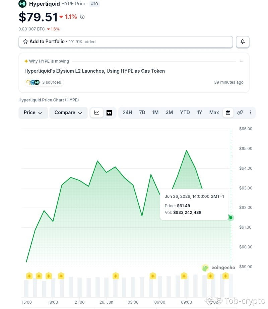
Task: Open the calendar date range picker
Action: 228,112
